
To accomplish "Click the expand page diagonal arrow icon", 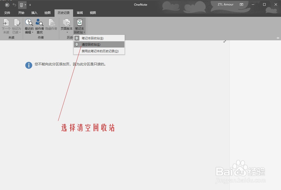I will [225, 42].
